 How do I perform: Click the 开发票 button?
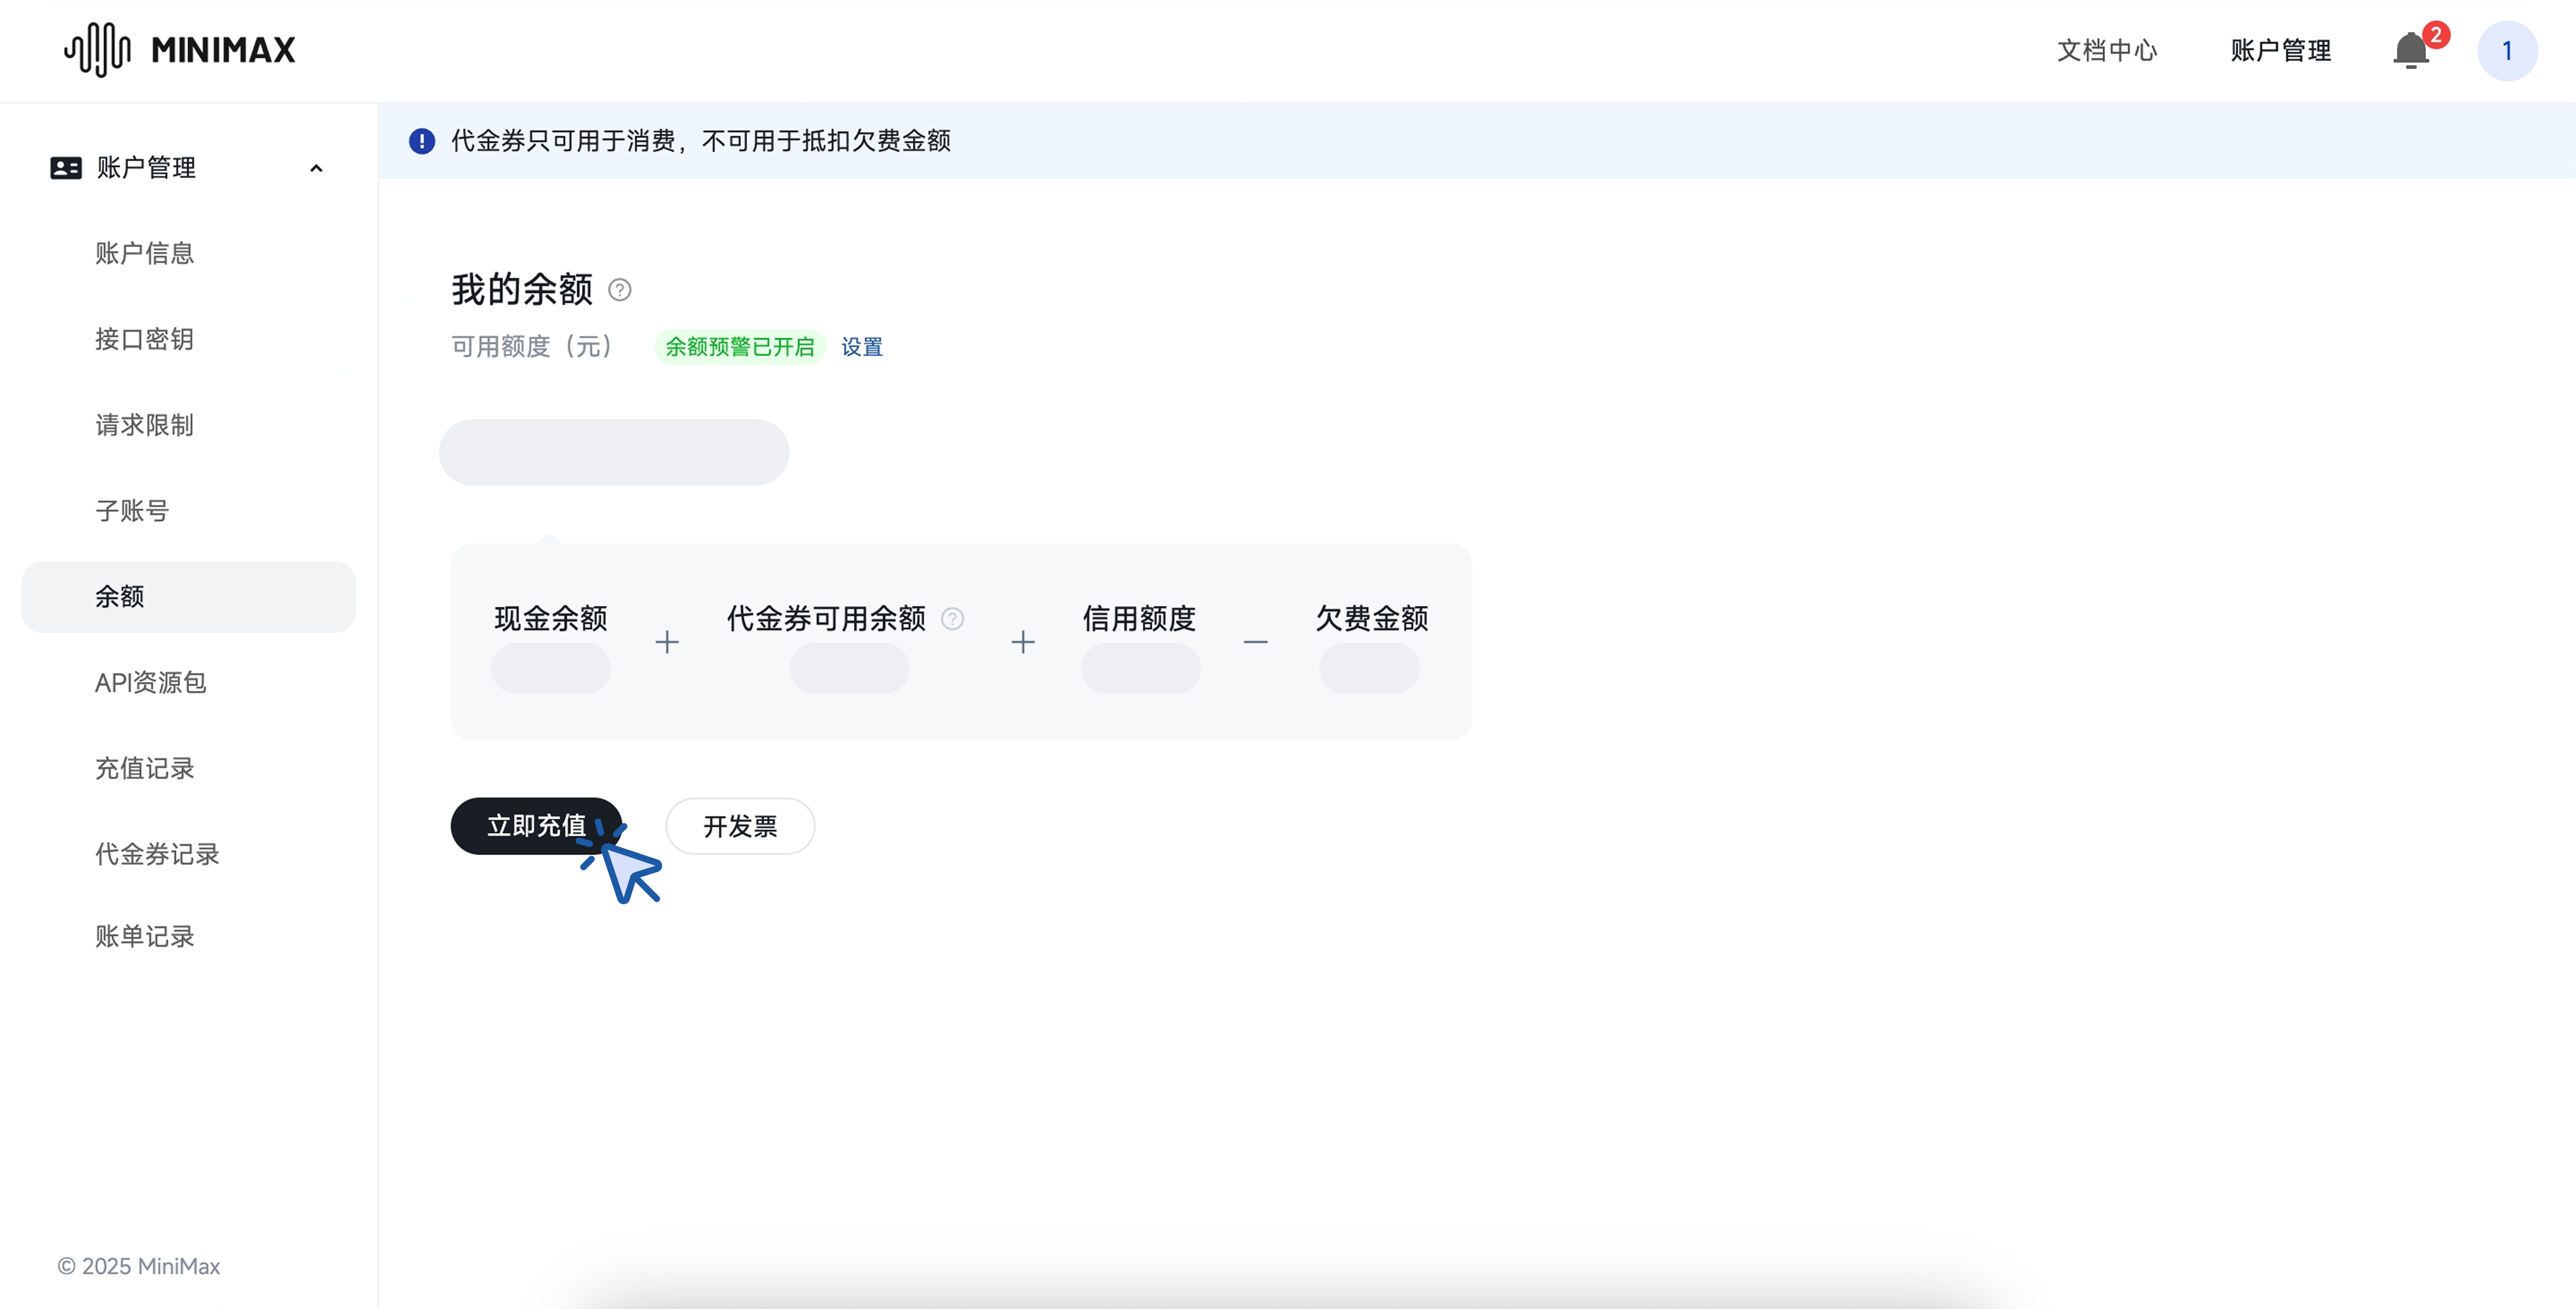tap(739, 826)
